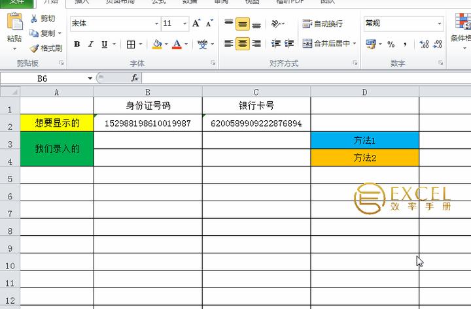Click the Name Box showing B6
The height and width of the screenshot is (309, 471).
pyautogui.click(x=43, y=78)
